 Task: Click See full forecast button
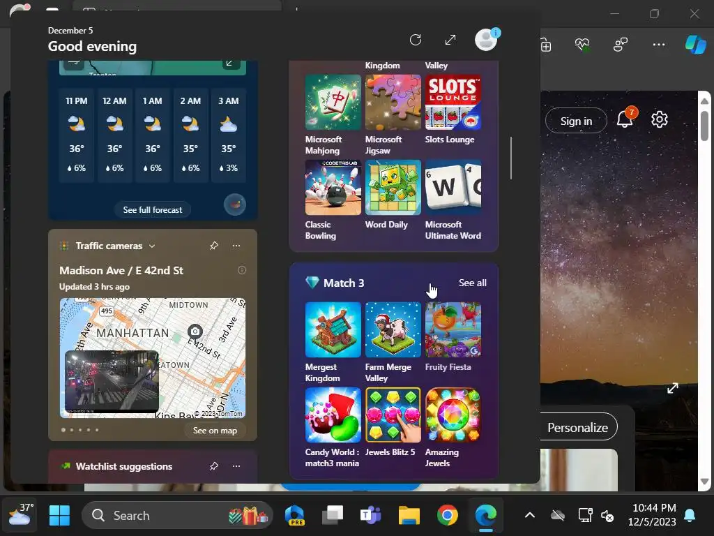153,209
